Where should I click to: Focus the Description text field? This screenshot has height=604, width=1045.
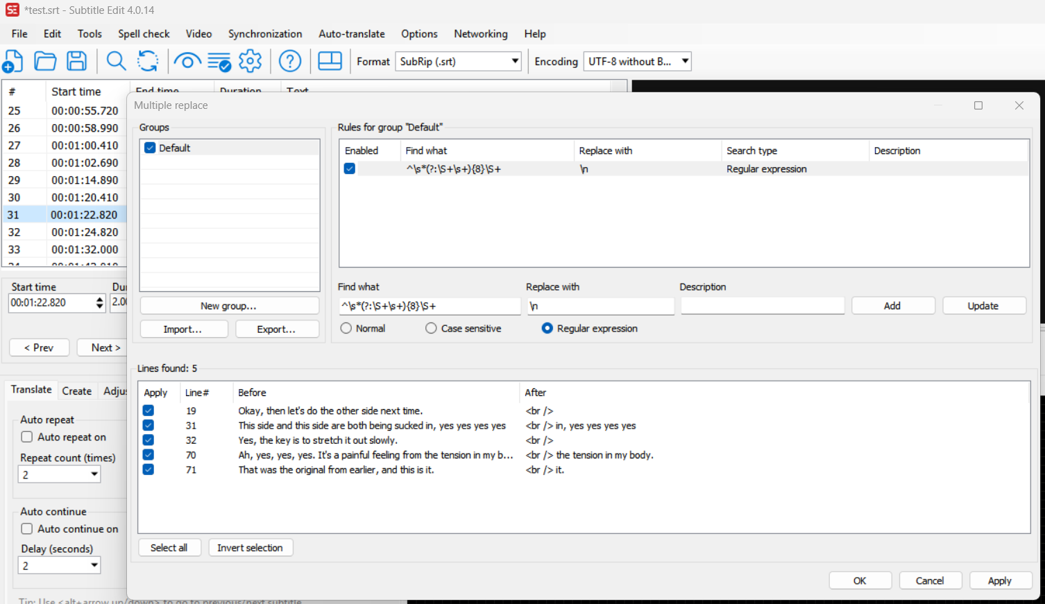[x=763, y=306]
